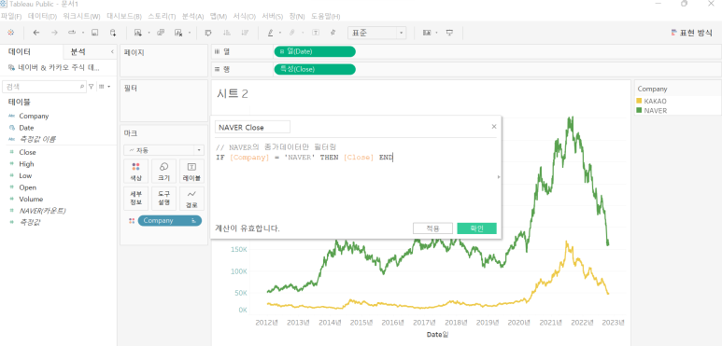
Task: Duplicate the sheet using the toolbar icon
Action: 161,33
